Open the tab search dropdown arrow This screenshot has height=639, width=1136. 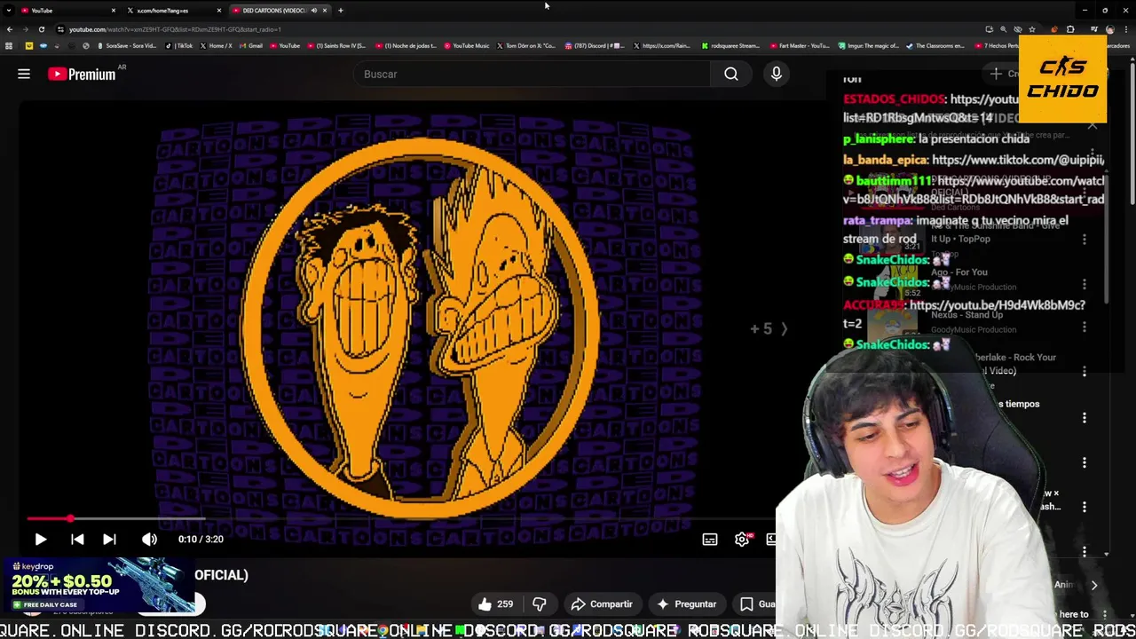coord(7,10)
